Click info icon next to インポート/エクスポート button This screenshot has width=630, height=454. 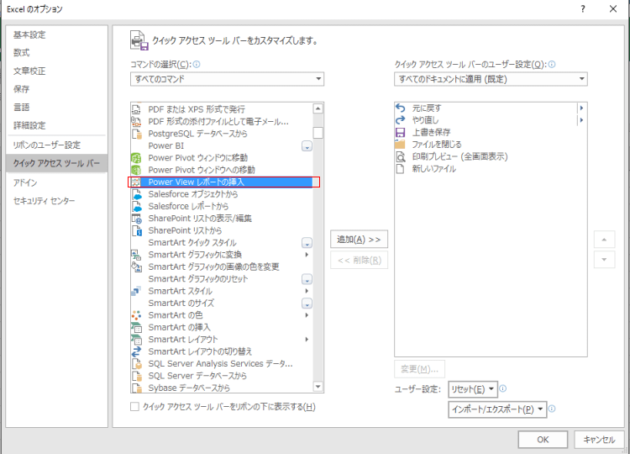coord(552,409)
